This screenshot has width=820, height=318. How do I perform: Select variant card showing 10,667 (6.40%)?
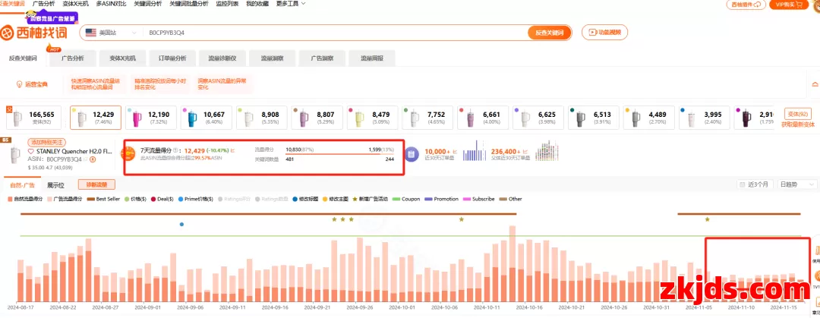[207, 118]
